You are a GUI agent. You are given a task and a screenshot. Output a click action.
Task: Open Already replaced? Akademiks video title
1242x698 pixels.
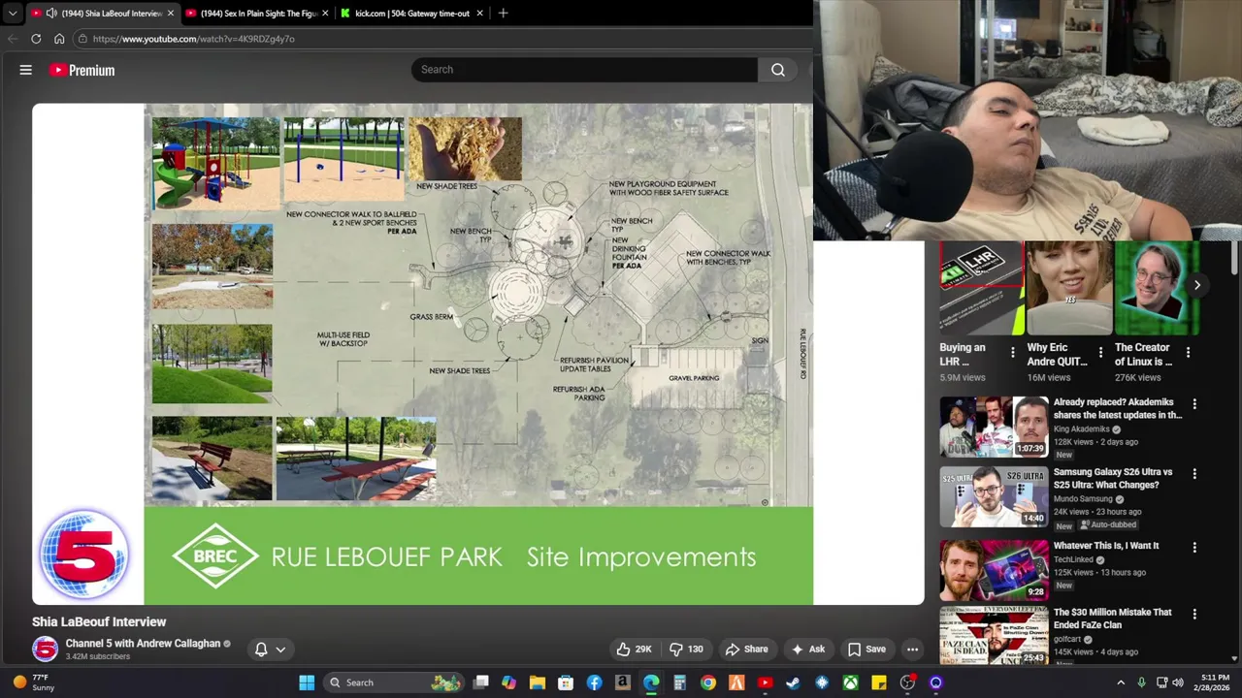click(x=1117, y=408)
